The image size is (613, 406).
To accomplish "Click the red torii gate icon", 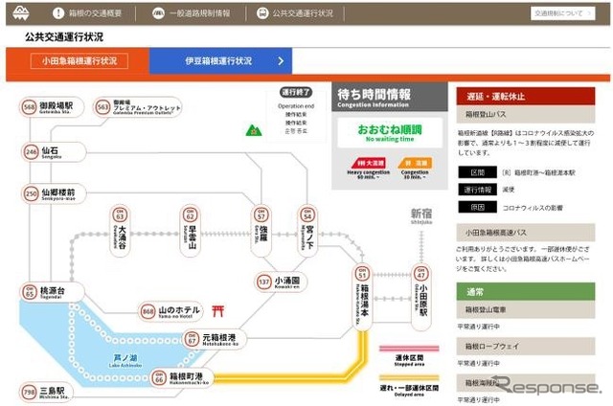I will coord(218,311).
